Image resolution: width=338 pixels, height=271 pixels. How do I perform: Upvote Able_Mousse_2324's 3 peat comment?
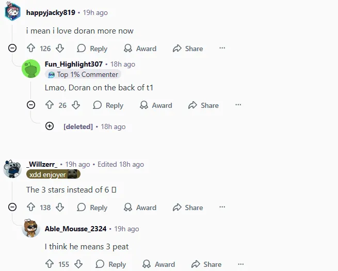(x=50, y=264)
